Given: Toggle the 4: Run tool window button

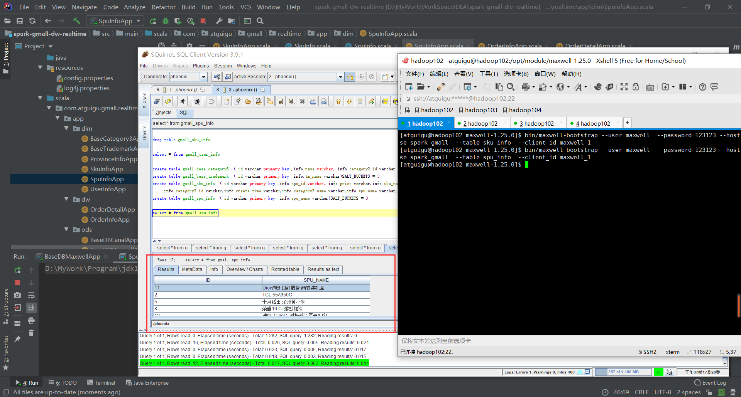Looking at the screenshot, I should pos(27,383).
